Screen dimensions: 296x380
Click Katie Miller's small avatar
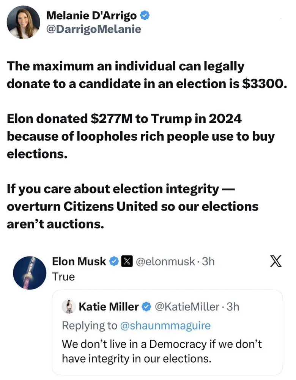[69, 306]
